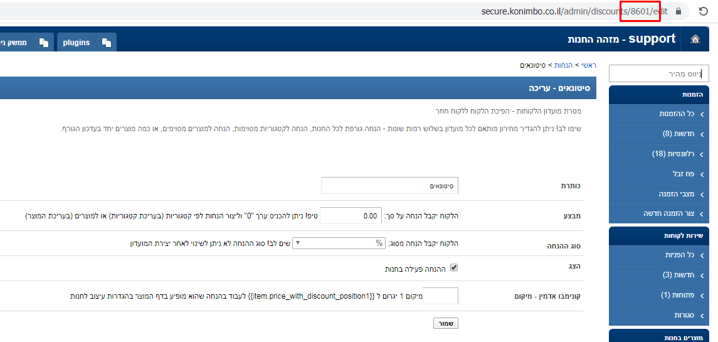Click the chevron next to כל הפניות
Viewport: 718px width, 342px height.
[x=702, y=255]
